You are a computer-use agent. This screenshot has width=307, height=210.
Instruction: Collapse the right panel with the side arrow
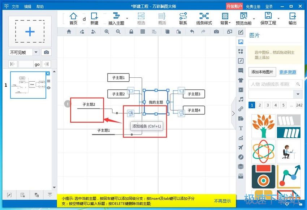[233, 113]
